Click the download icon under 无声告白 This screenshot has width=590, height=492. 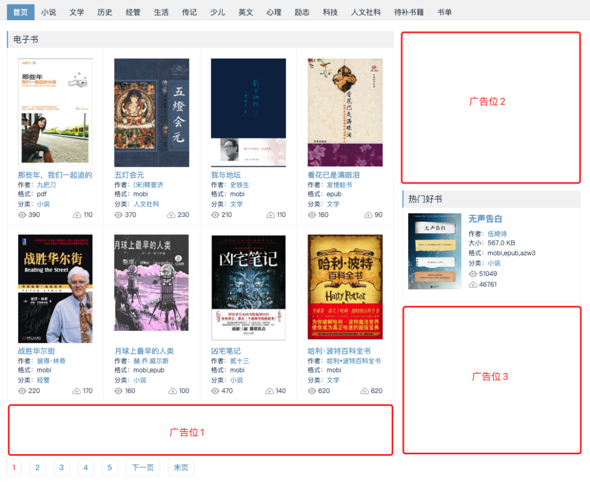(x=474, y=284)
